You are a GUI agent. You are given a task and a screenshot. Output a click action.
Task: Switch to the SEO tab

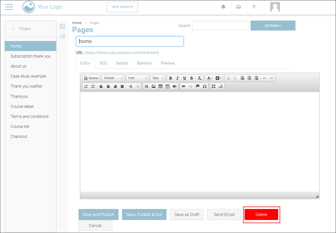pos(103,63)
